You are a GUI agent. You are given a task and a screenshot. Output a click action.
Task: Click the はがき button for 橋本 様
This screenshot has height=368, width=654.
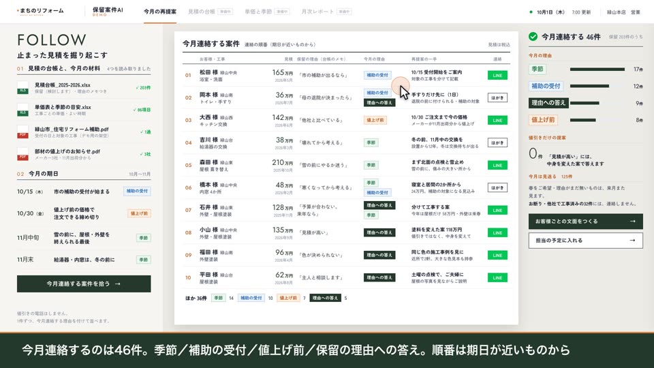(497, 188)
